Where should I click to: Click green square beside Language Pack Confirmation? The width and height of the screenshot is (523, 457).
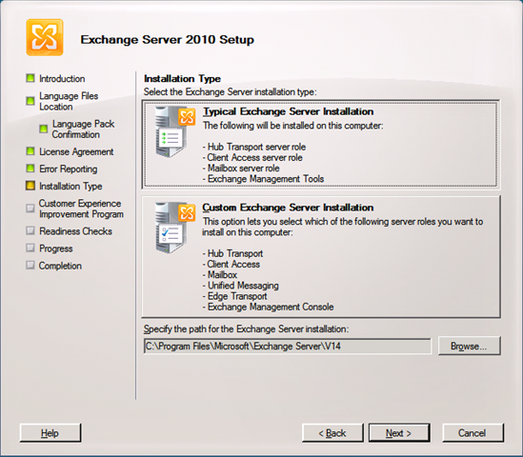point(44,129)
